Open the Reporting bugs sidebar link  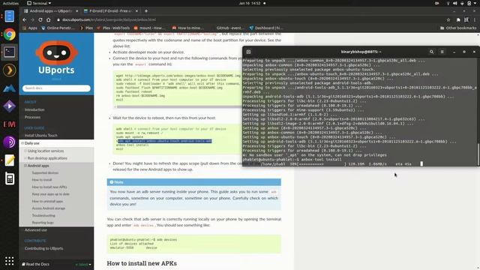(43, 223)
